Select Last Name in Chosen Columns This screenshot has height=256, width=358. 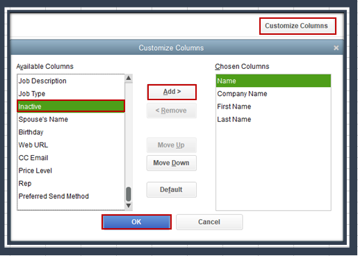click(x=273, y=120)
